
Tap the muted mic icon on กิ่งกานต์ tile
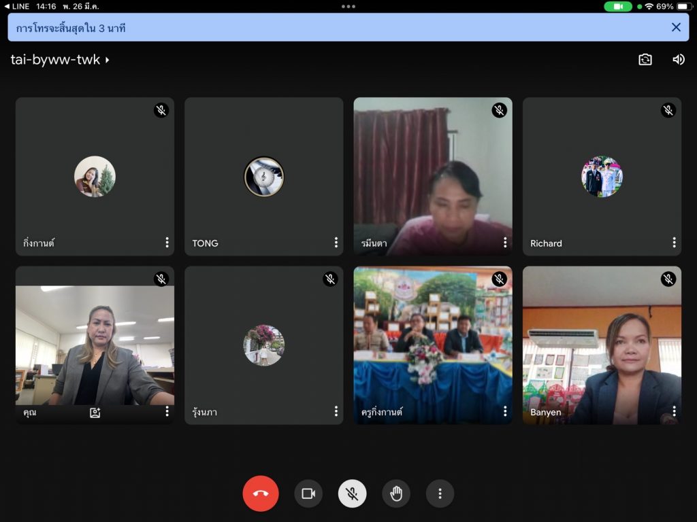pos(161,110)
